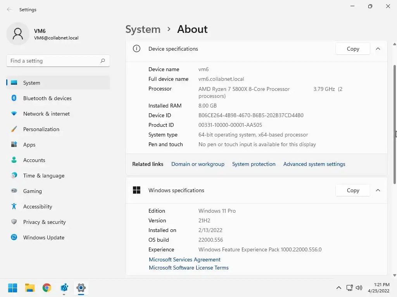The width and height of the screenshot is (397, 297).
Task: Click the vertical scrollbar thumb
Action: click(394, 125)
